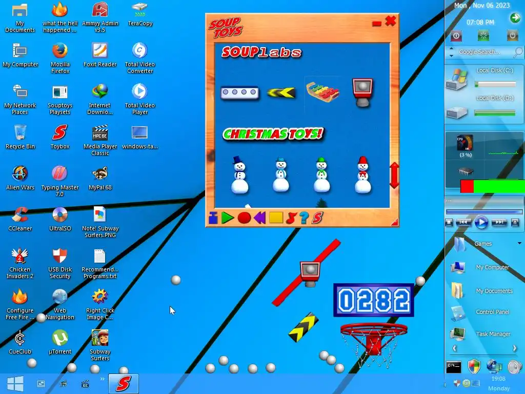The image size is (525, 394).
Task: Click the sidebar red power icon
Action: 456,35
